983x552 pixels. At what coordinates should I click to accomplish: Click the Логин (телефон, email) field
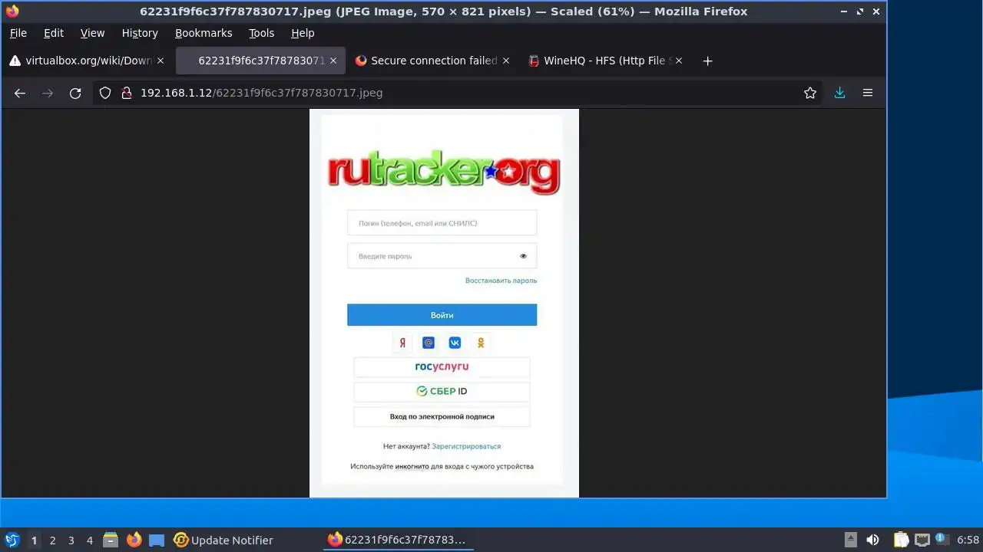pyautogui.click(x=442, y=223)
